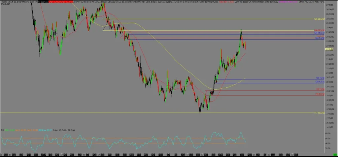The height and width of the screenshot is (157, 338).
Task: Click the RSI study label in lower pane
Action: [2, 130]
